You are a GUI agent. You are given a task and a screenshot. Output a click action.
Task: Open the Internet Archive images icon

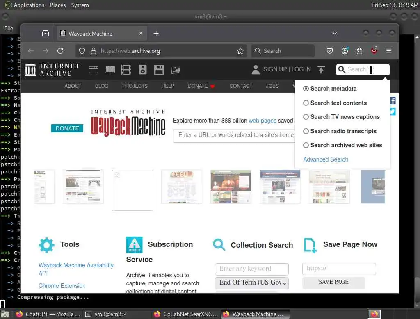click(x=176, y=70)
